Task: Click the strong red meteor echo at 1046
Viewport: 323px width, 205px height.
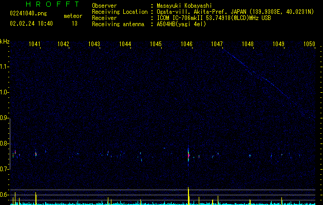Action: [x=188, y=155]
